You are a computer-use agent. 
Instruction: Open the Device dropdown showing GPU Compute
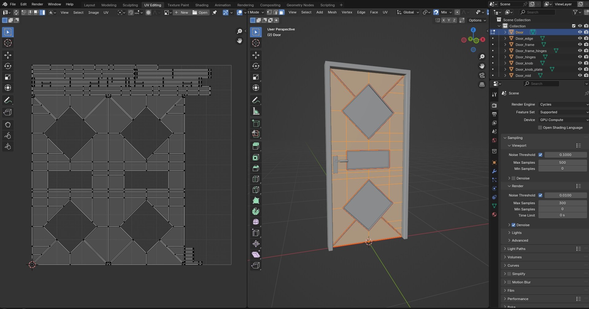point(563,120)
